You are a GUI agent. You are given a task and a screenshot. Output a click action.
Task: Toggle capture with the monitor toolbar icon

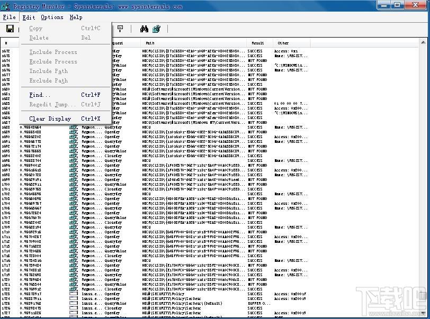click(x=120, y=29)
